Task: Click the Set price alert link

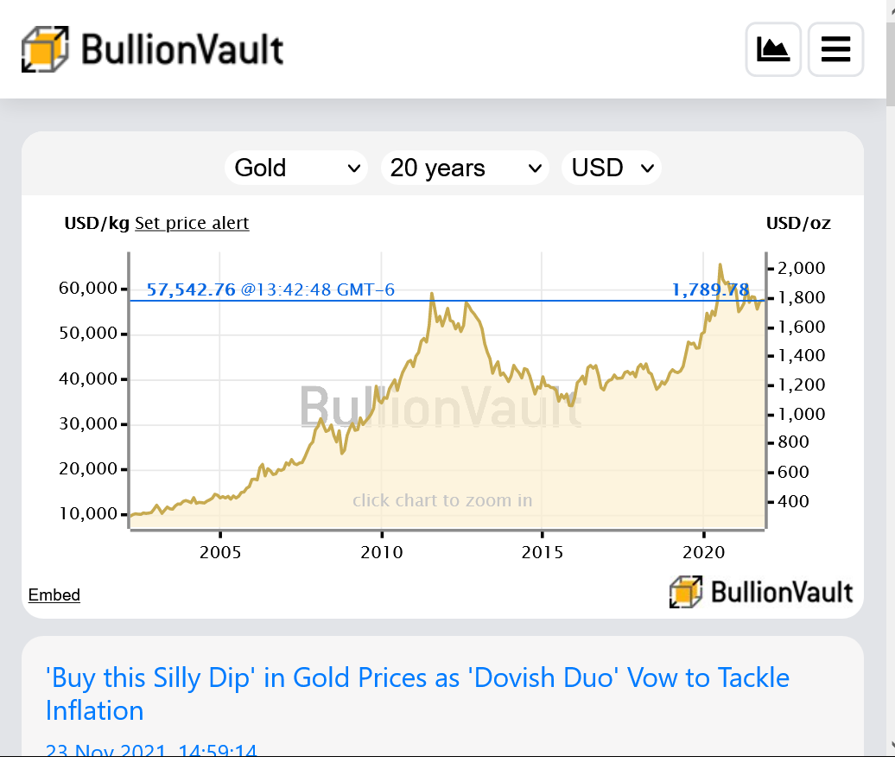Action: [x=192, y=223]
